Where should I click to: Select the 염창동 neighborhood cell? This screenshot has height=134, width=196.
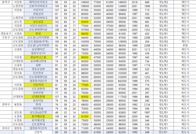pos(18,128)
